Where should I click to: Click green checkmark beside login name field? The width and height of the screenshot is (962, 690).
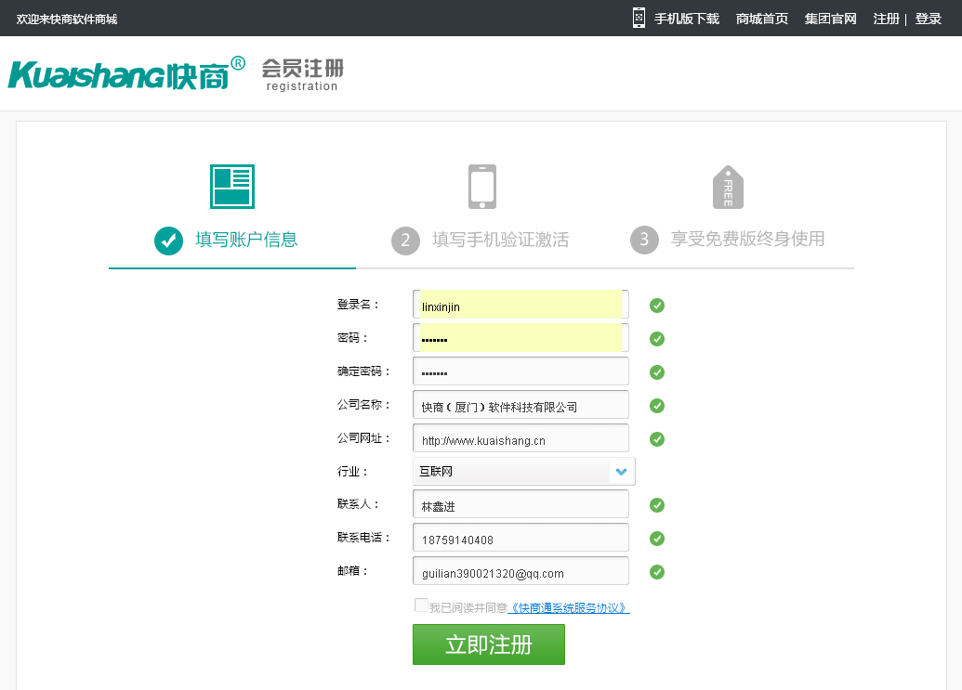[x=657, y=306]
